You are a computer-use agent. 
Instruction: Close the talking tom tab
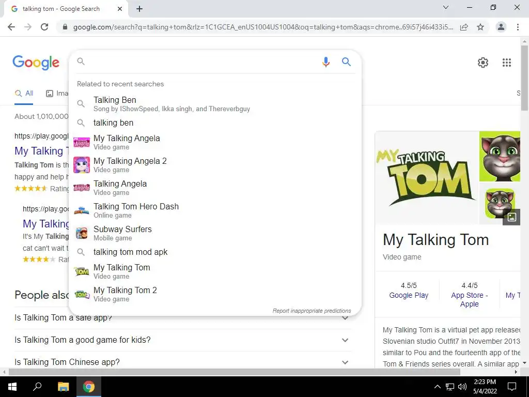pyautogui.click(x=120, y=9)
